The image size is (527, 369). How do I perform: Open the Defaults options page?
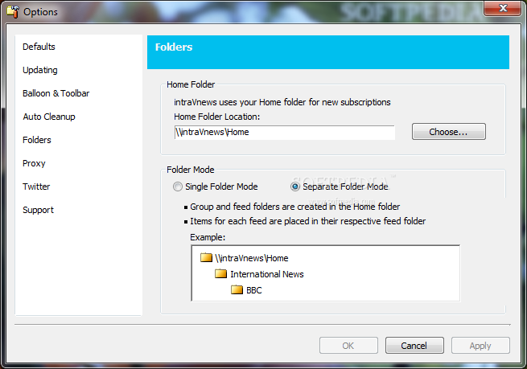[39, 47]
